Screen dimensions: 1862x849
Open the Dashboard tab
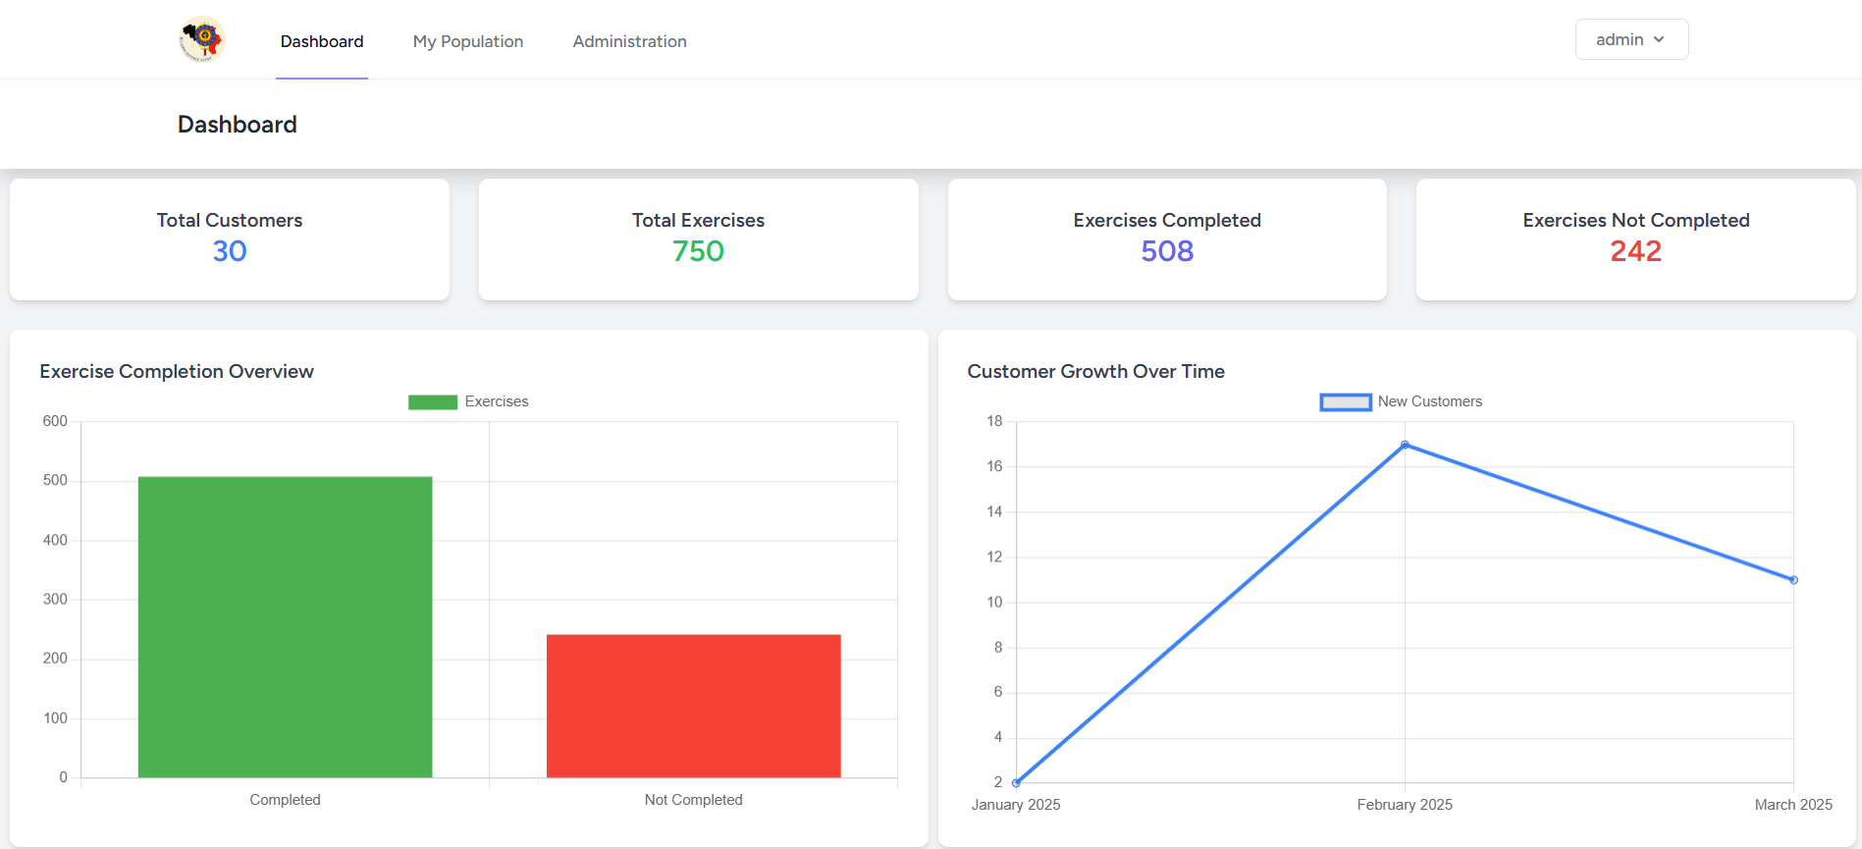point(322,41)
